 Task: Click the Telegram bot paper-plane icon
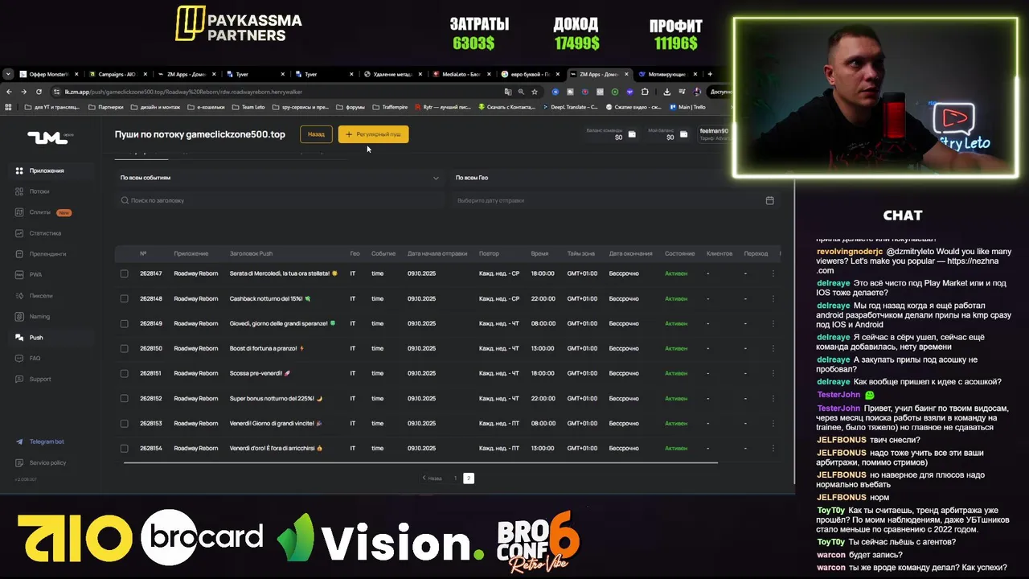(20, 441)
